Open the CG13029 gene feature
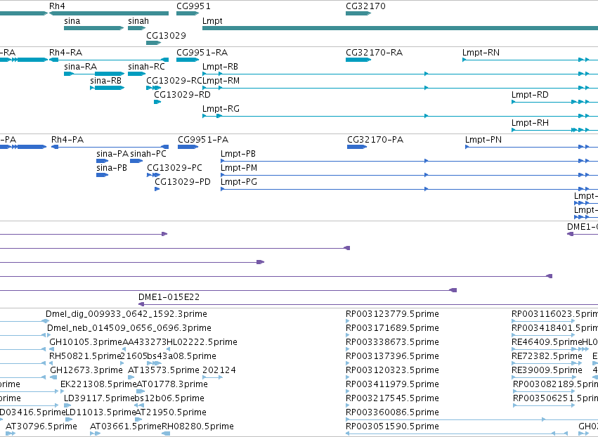 (x=153, y=43)
